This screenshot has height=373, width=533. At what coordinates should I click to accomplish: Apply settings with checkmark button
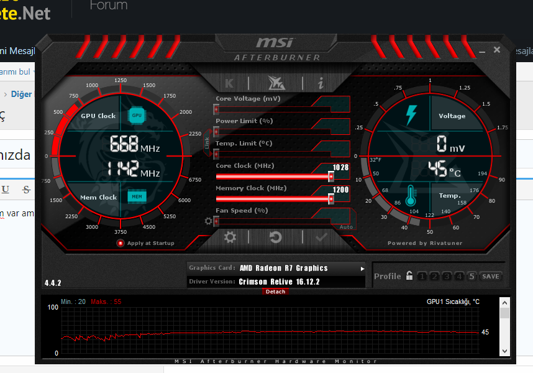coord(321,237)
